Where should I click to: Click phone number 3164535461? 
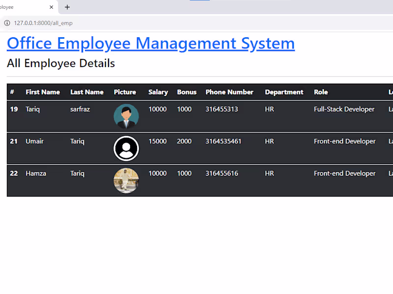[224, 141]
